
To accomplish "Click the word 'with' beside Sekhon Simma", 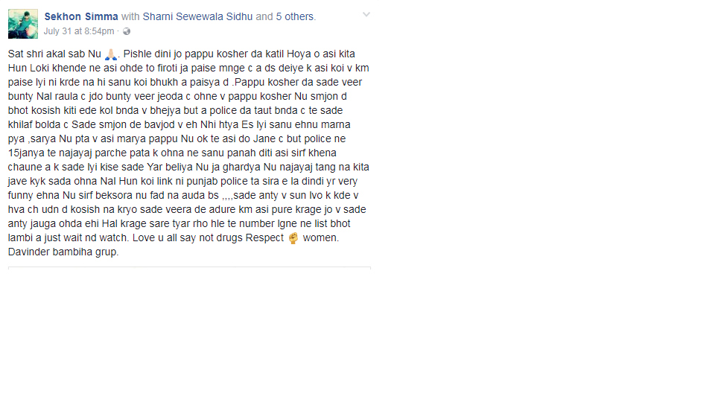I will click(130, 17).
